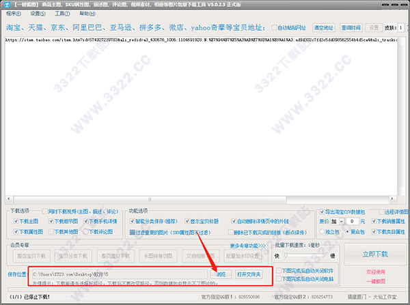The height and width of the screenshot is (305, 410).
Task: Toggle 智能分类保存(推荐) checkbox
Action: point(133,221)
